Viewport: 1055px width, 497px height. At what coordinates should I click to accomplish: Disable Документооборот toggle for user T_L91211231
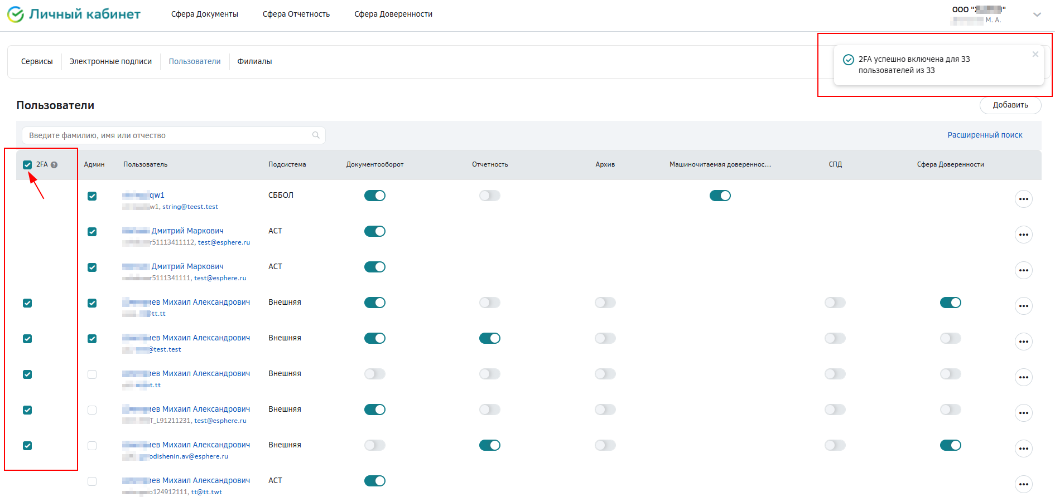(x=375, y=410)
